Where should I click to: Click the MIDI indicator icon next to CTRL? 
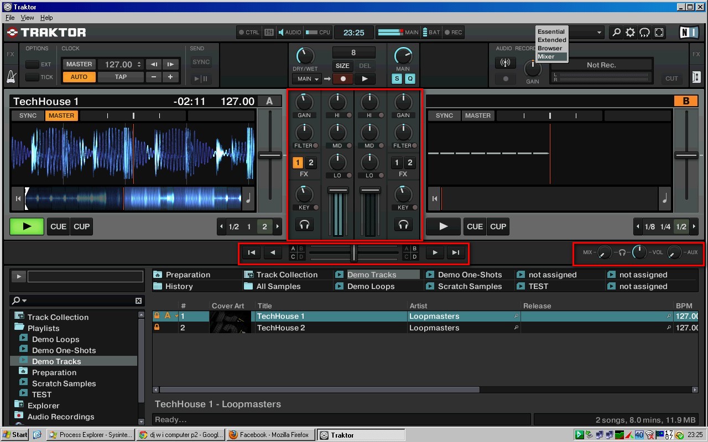click(269, 33)
